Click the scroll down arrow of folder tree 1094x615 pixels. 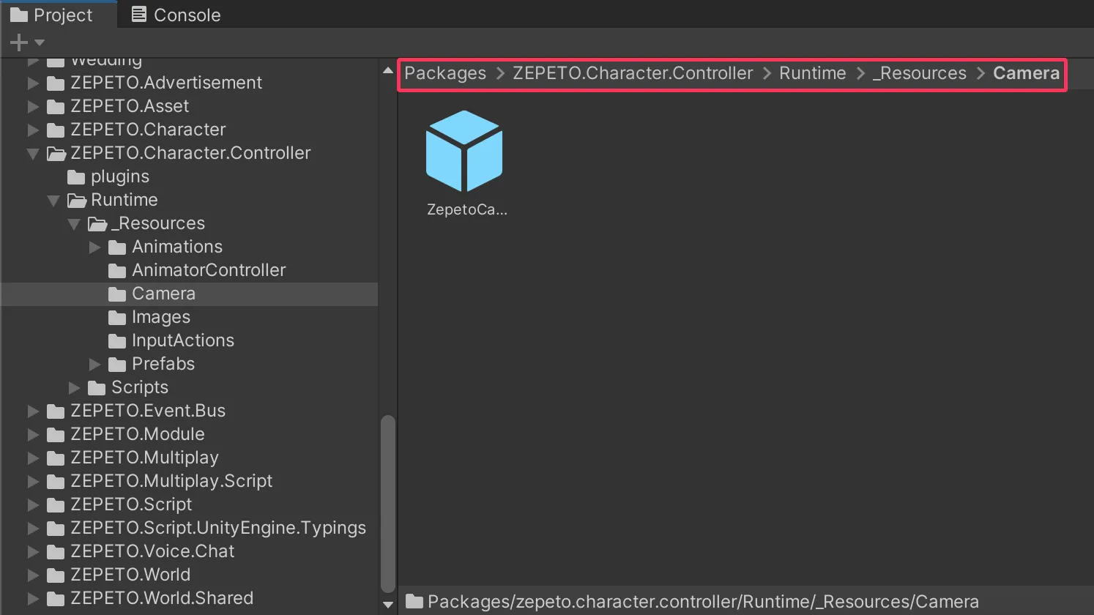click(x=388, y=605)
